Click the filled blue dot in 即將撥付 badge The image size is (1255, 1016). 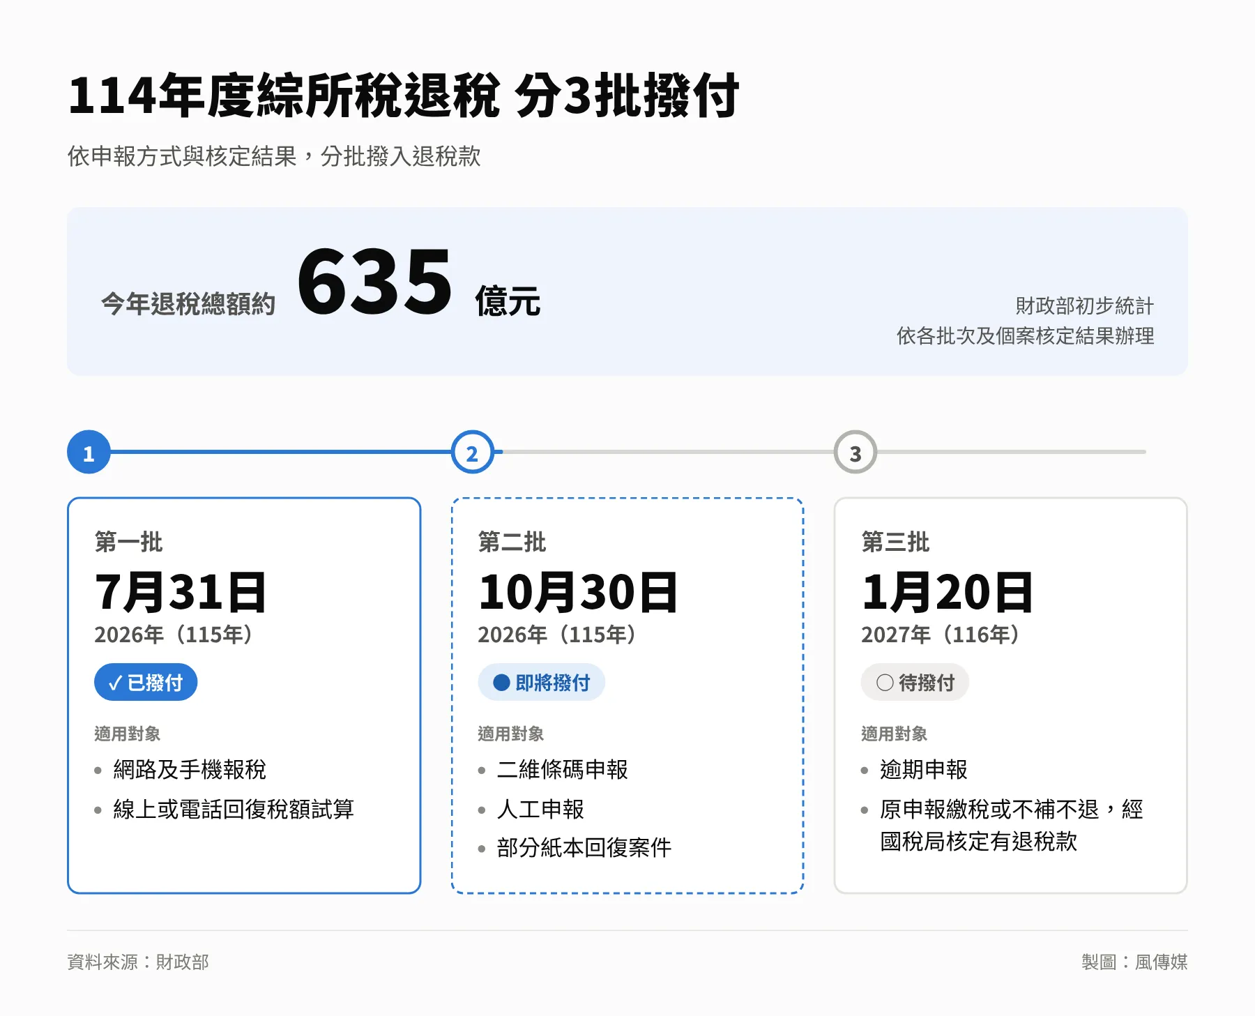tap(501, 682)
